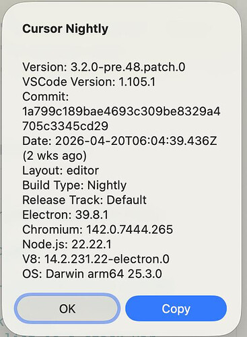Click the commit hash starting 1a799c189bae

pos(121,111)
